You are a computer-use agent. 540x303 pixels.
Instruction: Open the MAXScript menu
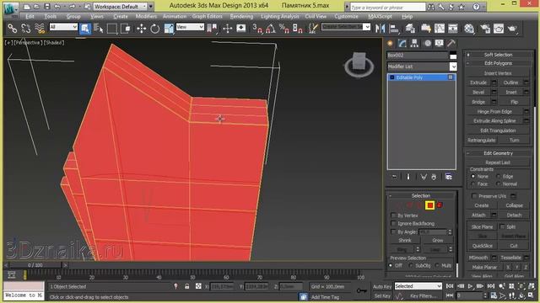pos(380,17)
